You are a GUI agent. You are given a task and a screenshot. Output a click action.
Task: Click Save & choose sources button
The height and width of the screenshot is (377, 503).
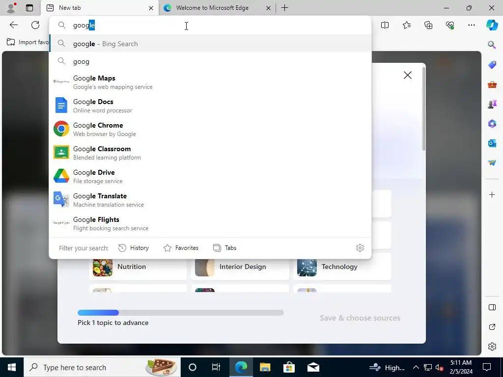click(360, 318)
